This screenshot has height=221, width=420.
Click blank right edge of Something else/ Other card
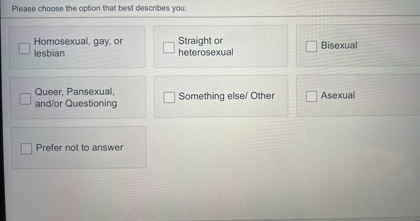click(x=282, y=96)
